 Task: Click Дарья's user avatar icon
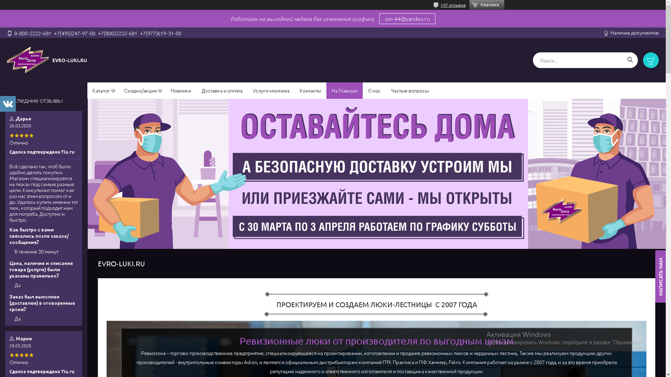click(x=12, y=118)
